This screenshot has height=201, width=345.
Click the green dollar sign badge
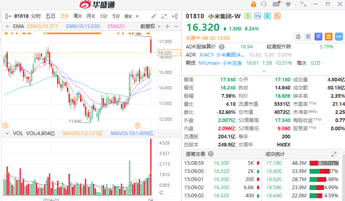(x=248, y=16)
